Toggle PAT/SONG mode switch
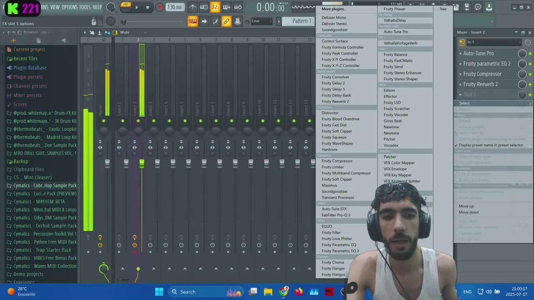 [126, 7]
